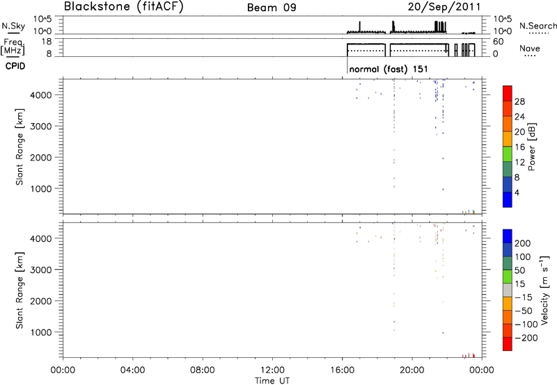Click the 'Slant Range [km]' title of power panel
This screenshot has width=557, height=385.
(x=19, y=147)
